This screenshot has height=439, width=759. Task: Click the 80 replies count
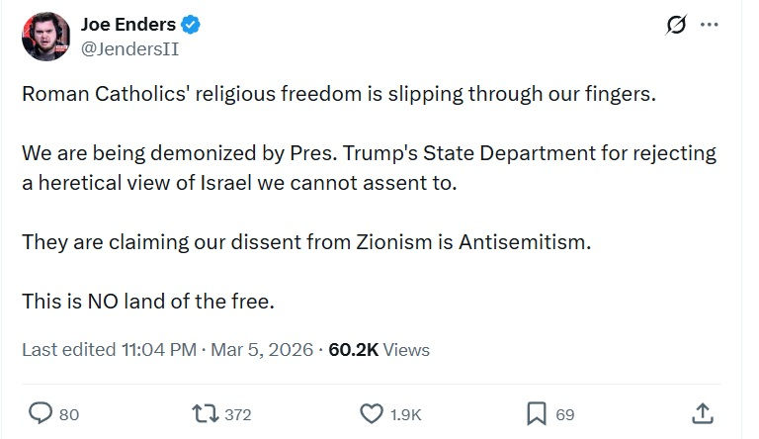pos(69,414)
